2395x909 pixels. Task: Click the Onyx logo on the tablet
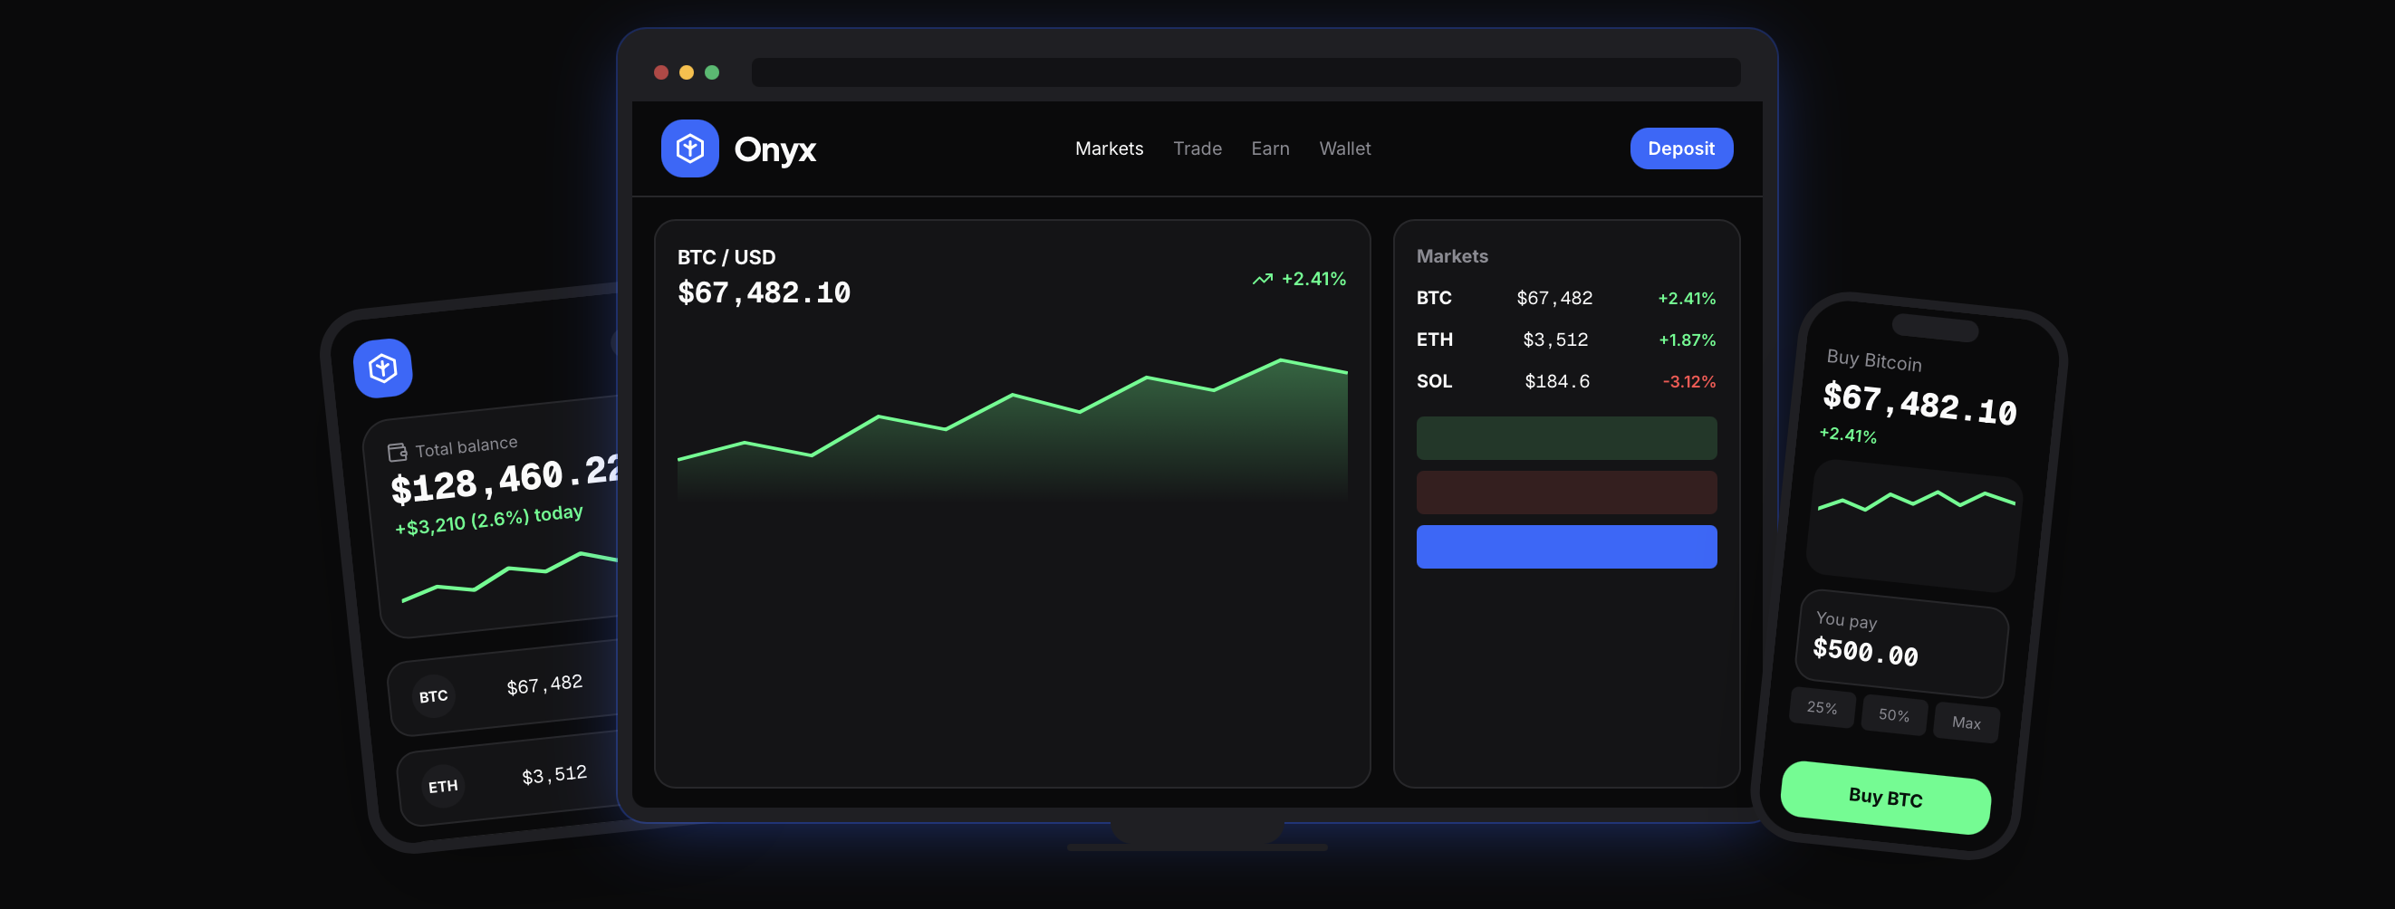point(383,368)
